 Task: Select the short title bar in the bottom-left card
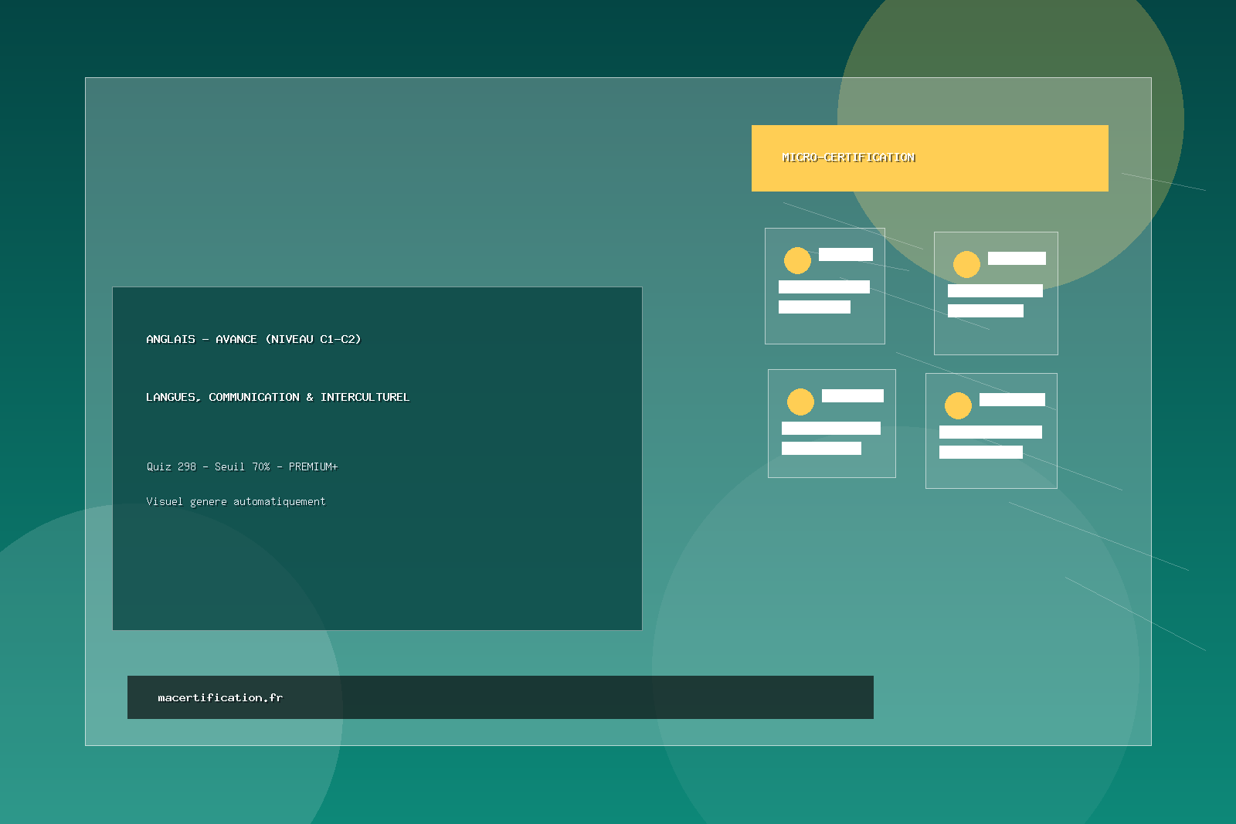point(852,396)
